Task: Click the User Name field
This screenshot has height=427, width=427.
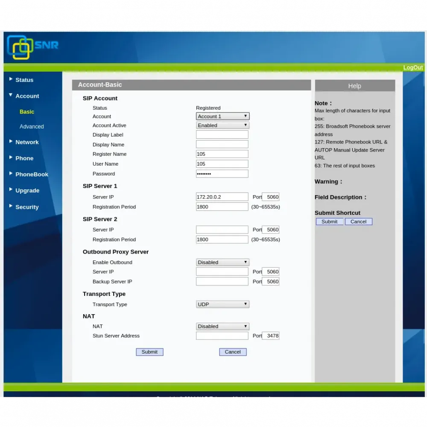Action: (x=222, y=164)
